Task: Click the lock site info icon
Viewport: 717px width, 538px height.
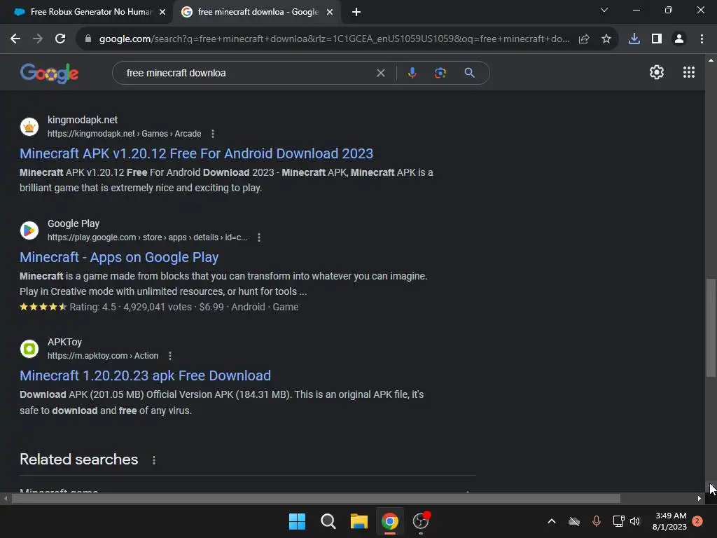Action: [x=88, y=39]
